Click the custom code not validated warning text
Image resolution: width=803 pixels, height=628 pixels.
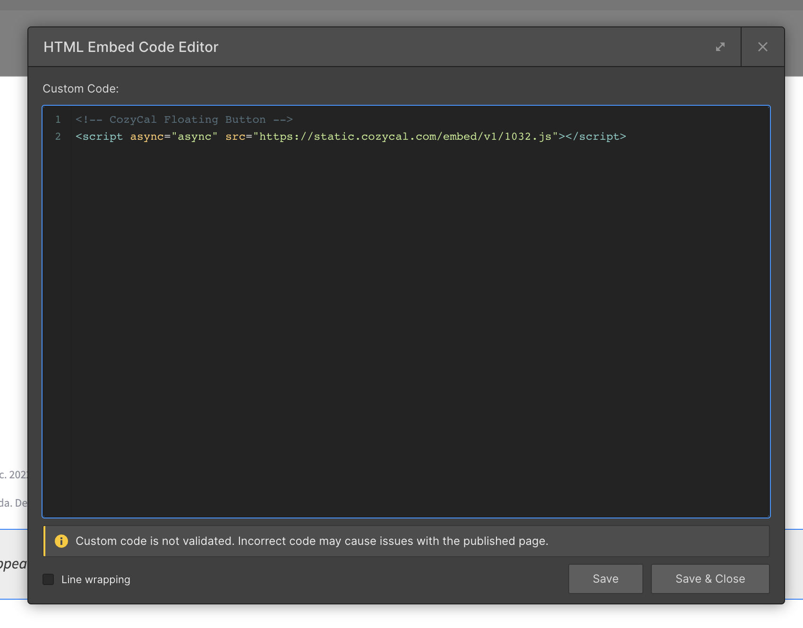pos(312,541)
